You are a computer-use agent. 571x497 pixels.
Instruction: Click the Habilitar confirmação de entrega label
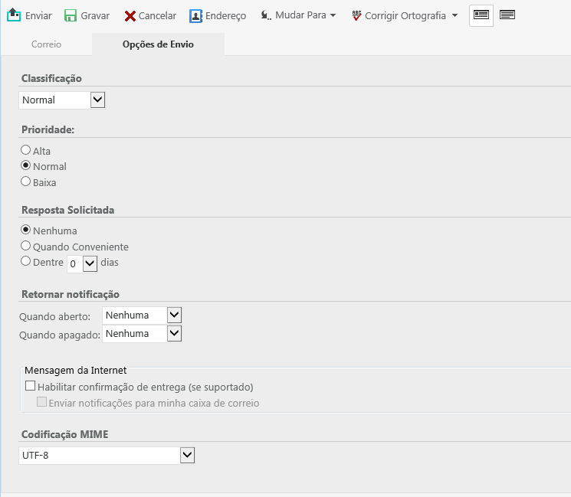click(x=146, y=387)
